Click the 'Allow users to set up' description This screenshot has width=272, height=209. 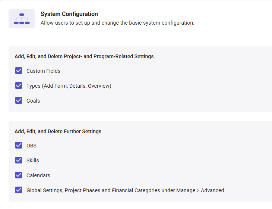click(117, 23)
